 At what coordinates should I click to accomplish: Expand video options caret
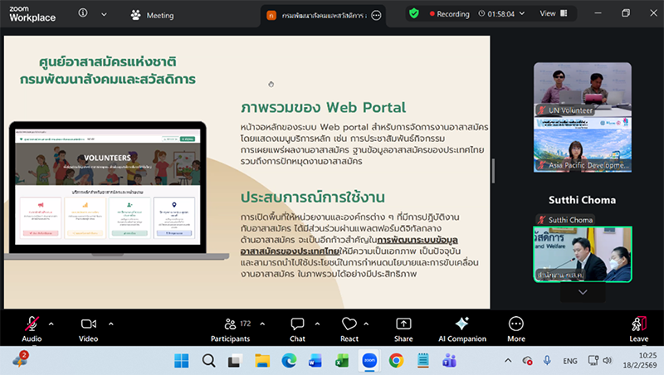tap(111, 324)
